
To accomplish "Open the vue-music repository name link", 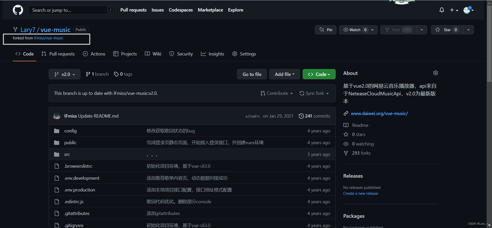I will click(55, 30).
